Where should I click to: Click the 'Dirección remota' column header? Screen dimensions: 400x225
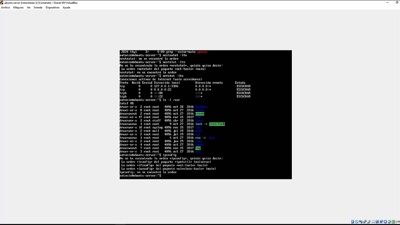(x=209, y=83)
